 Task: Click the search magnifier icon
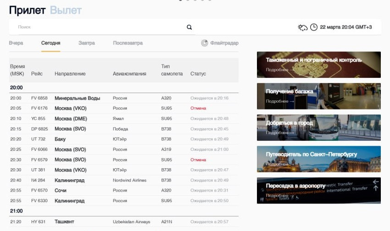tap(189, 27)
